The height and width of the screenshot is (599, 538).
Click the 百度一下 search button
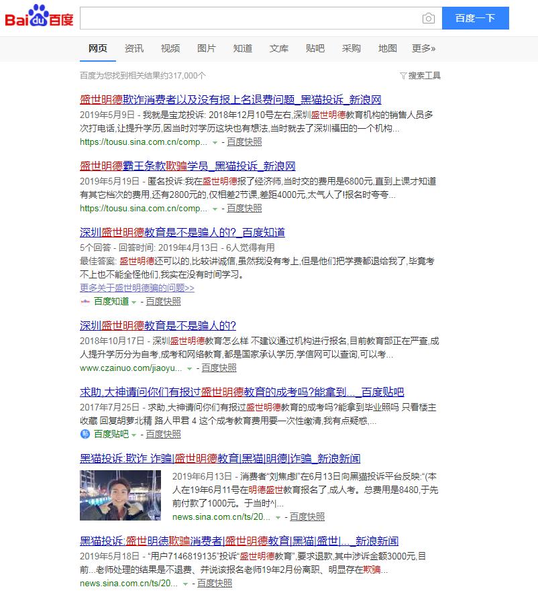point(476,18)
